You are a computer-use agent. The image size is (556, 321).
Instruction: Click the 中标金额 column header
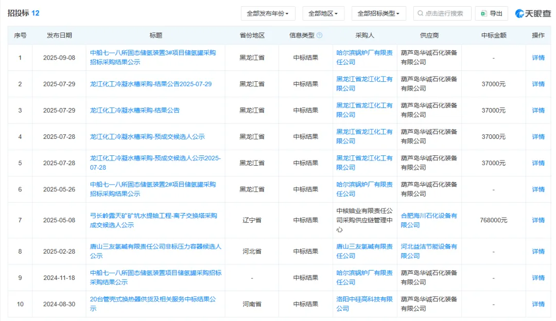tap(494, 35)
